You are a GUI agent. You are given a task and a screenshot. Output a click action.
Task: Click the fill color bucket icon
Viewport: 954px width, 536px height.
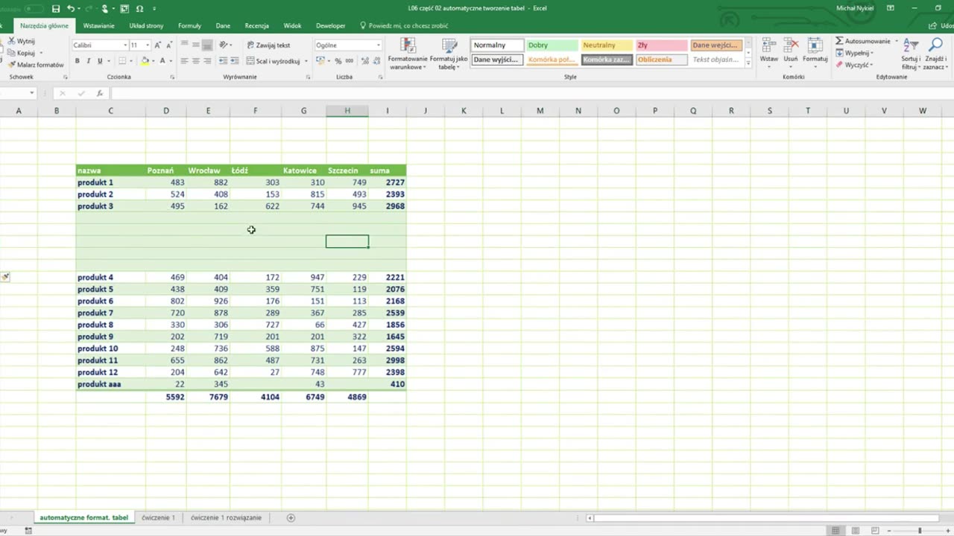145,61
